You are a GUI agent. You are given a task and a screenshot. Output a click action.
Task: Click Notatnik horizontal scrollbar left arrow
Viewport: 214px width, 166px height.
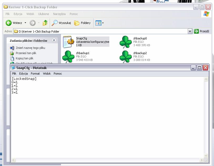click(13, 160)
